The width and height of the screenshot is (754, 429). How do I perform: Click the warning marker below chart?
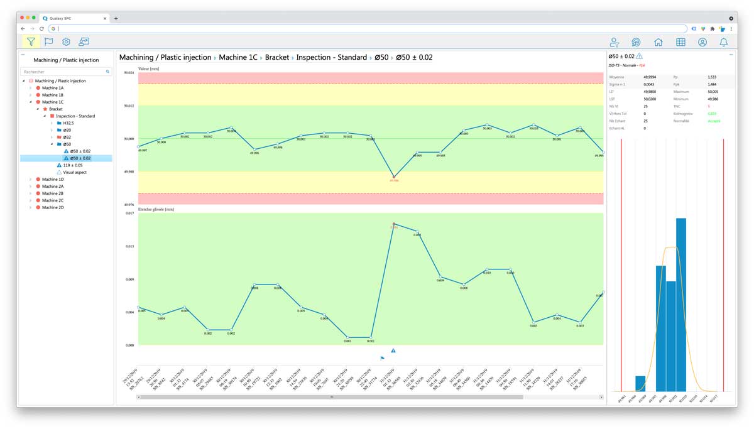click(x=393, y=350)
